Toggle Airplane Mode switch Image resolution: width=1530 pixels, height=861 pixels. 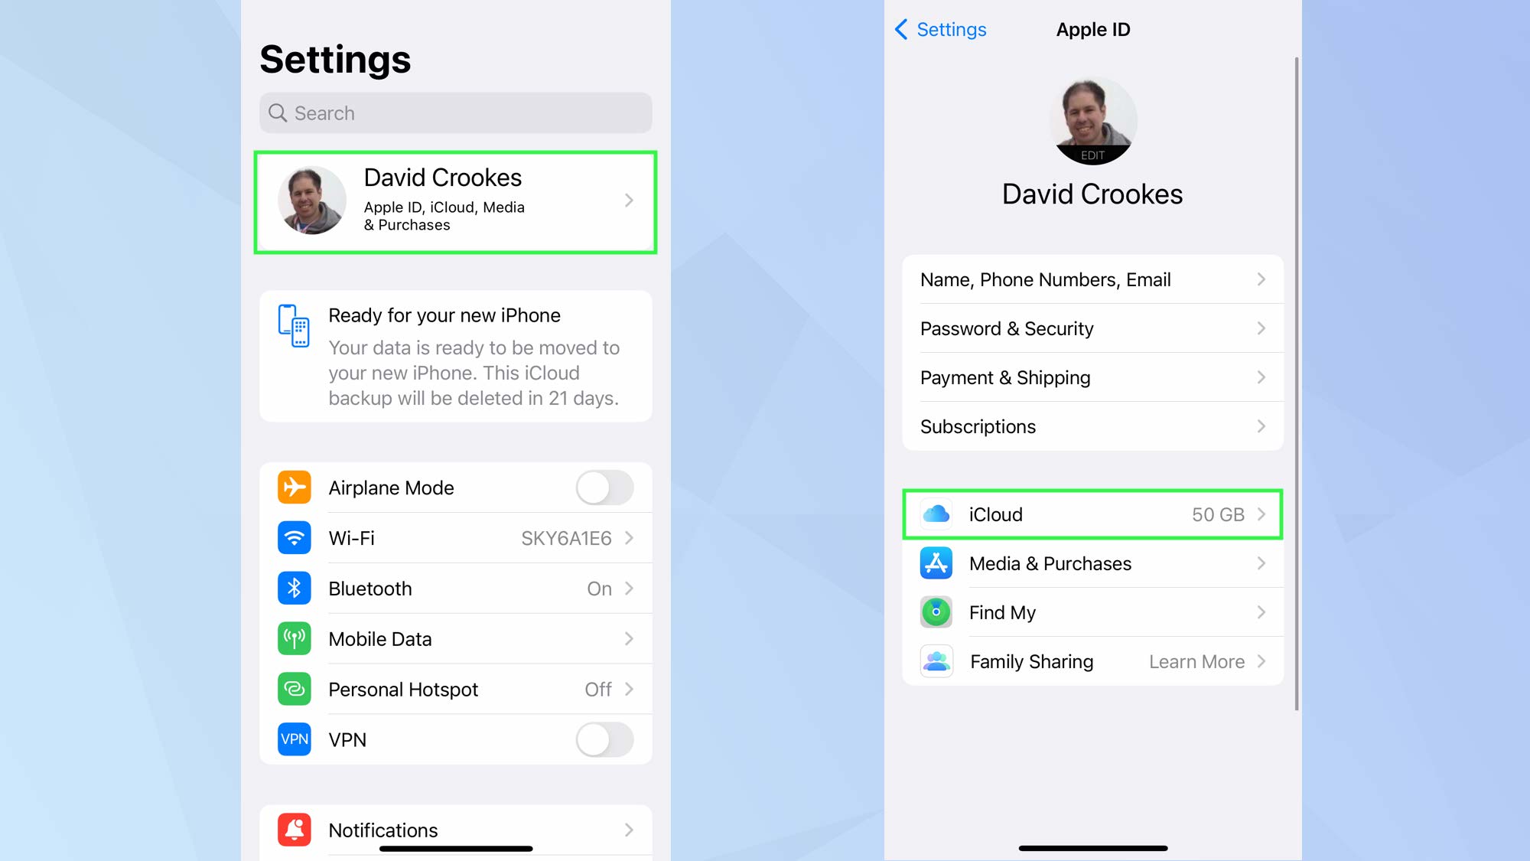click(604, 488)
